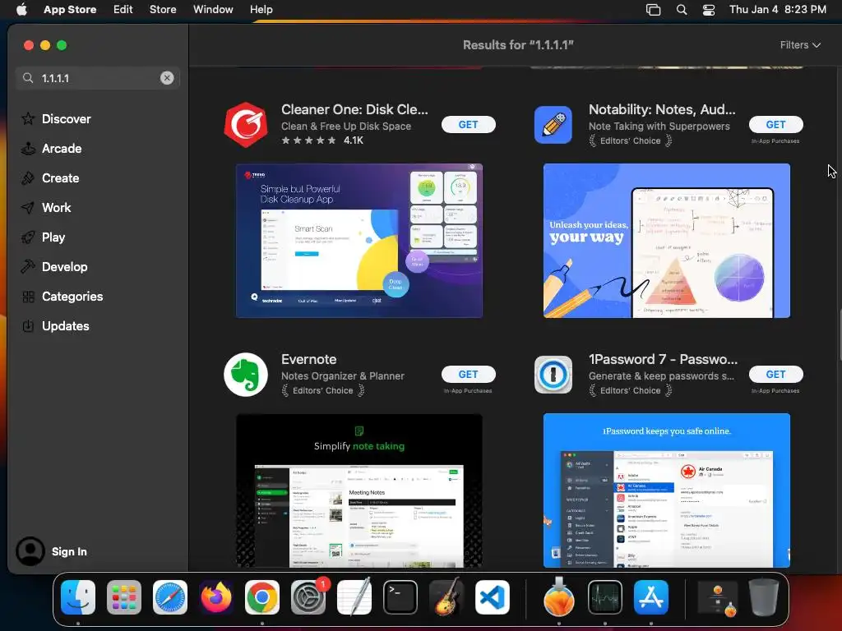The image size is (842, 631).
Task: Click the 4.1K ratings count
Action: 354,140
